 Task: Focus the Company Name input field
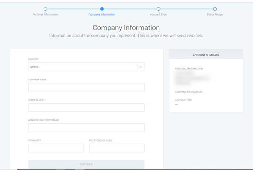click(86, 87)
